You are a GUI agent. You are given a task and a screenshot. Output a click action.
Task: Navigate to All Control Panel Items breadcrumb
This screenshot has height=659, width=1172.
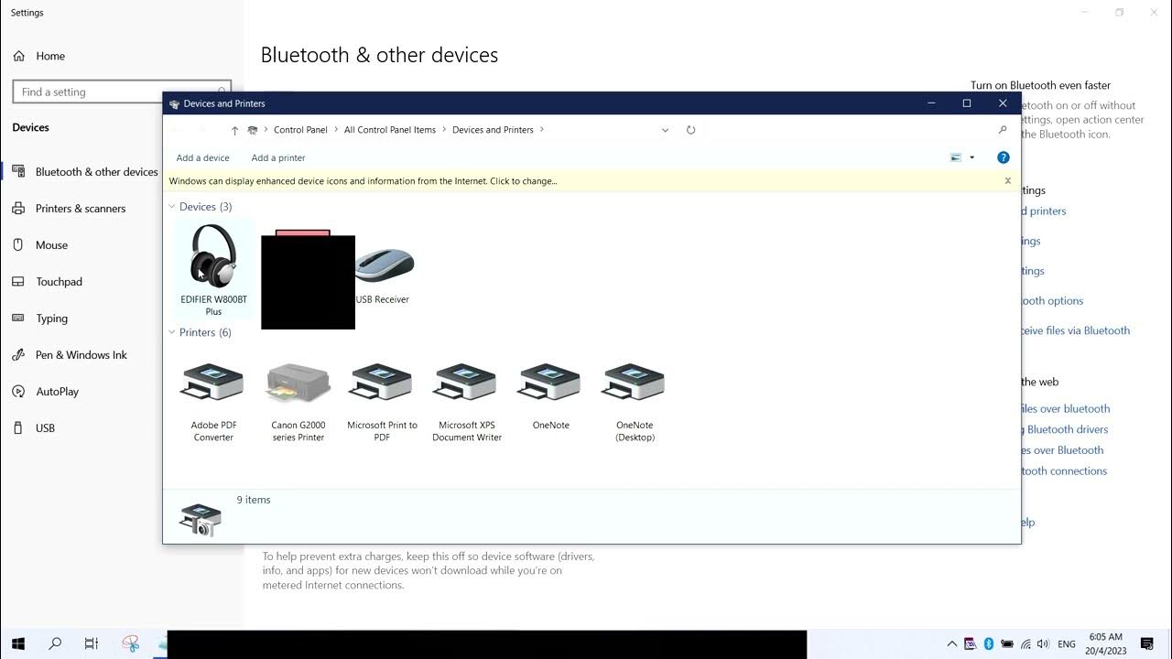pyautogui.click(x=390, y=130)
